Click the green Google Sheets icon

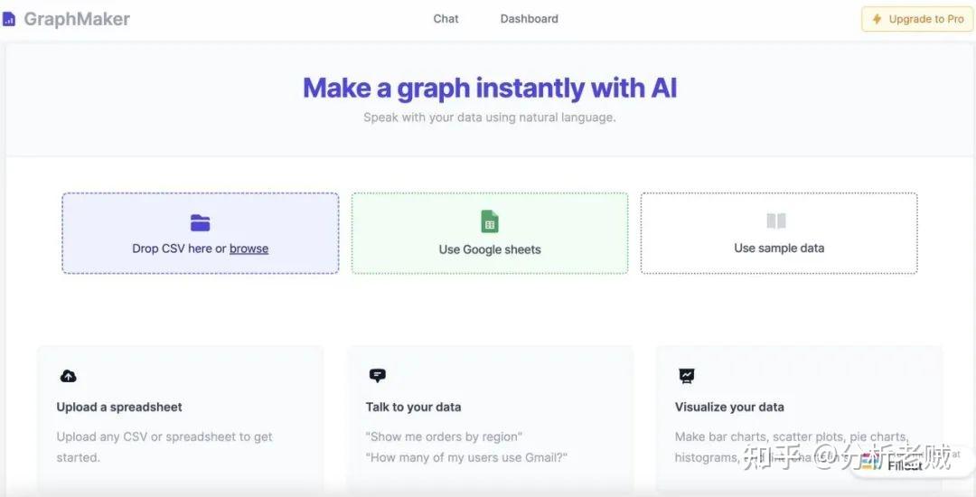pos(490,221)
